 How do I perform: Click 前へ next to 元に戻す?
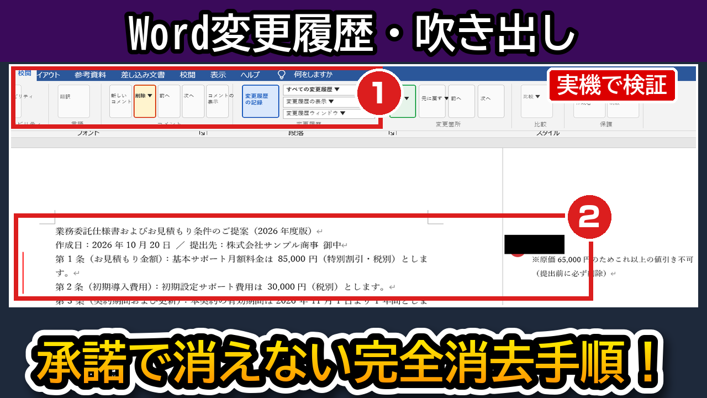462,101
